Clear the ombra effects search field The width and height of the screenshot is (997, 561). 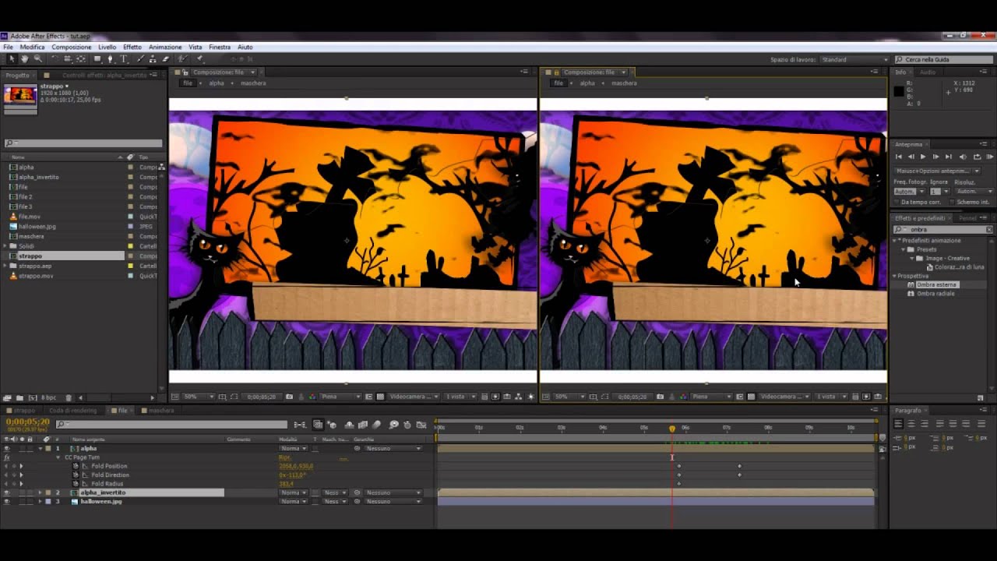[989, 229]
